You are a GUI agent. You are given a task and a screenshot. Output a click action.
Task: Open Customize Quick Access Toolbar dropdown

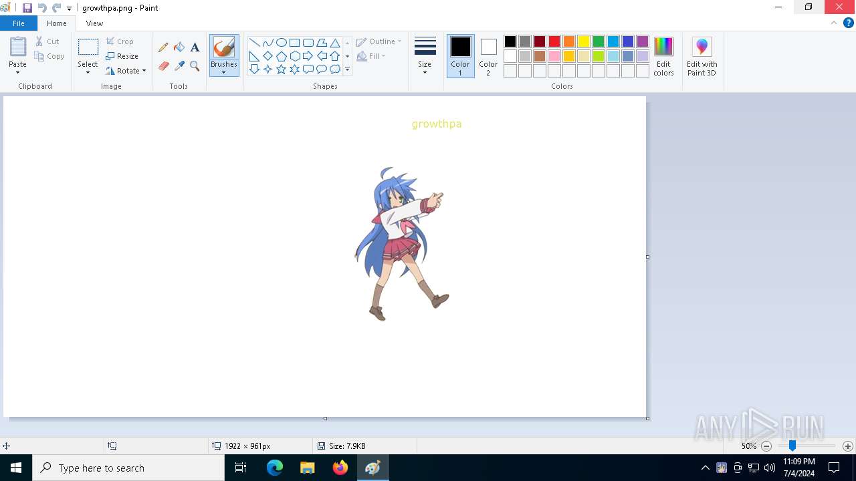[69, 9]
